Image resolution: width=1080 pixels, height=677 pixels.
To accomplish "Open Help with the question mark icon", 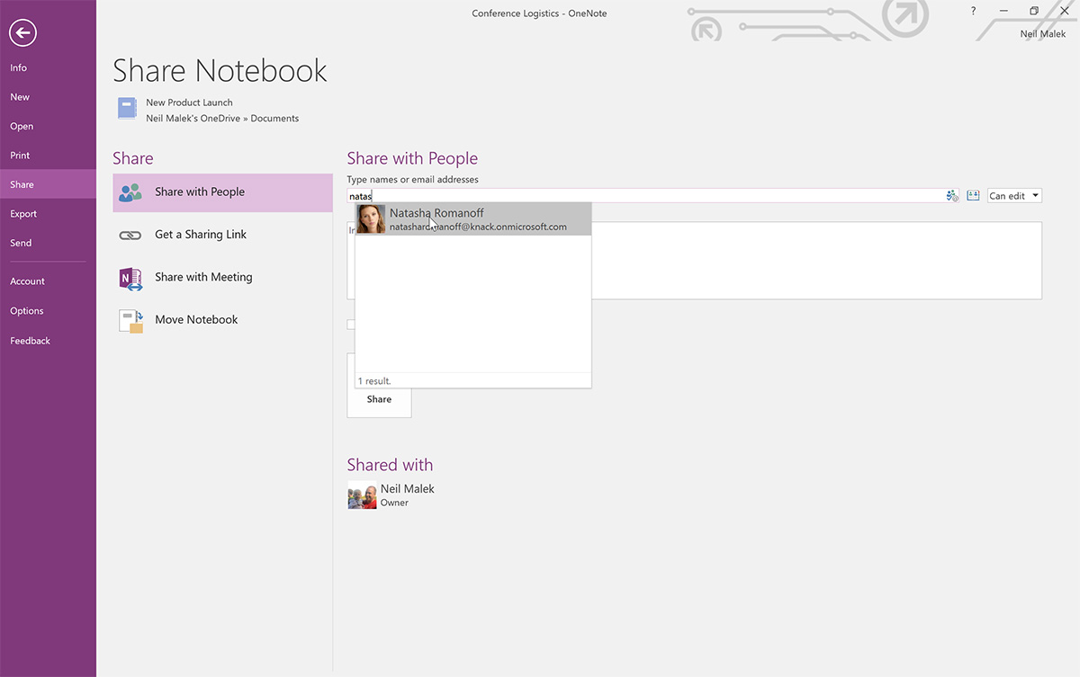I will point(973,11).
